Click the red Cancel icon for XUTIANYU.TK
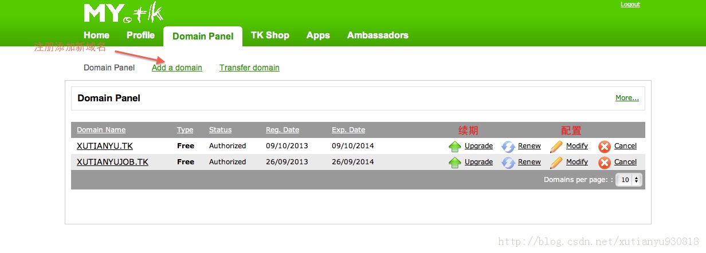This screenshot has width=706, height=253. (605, 147)
